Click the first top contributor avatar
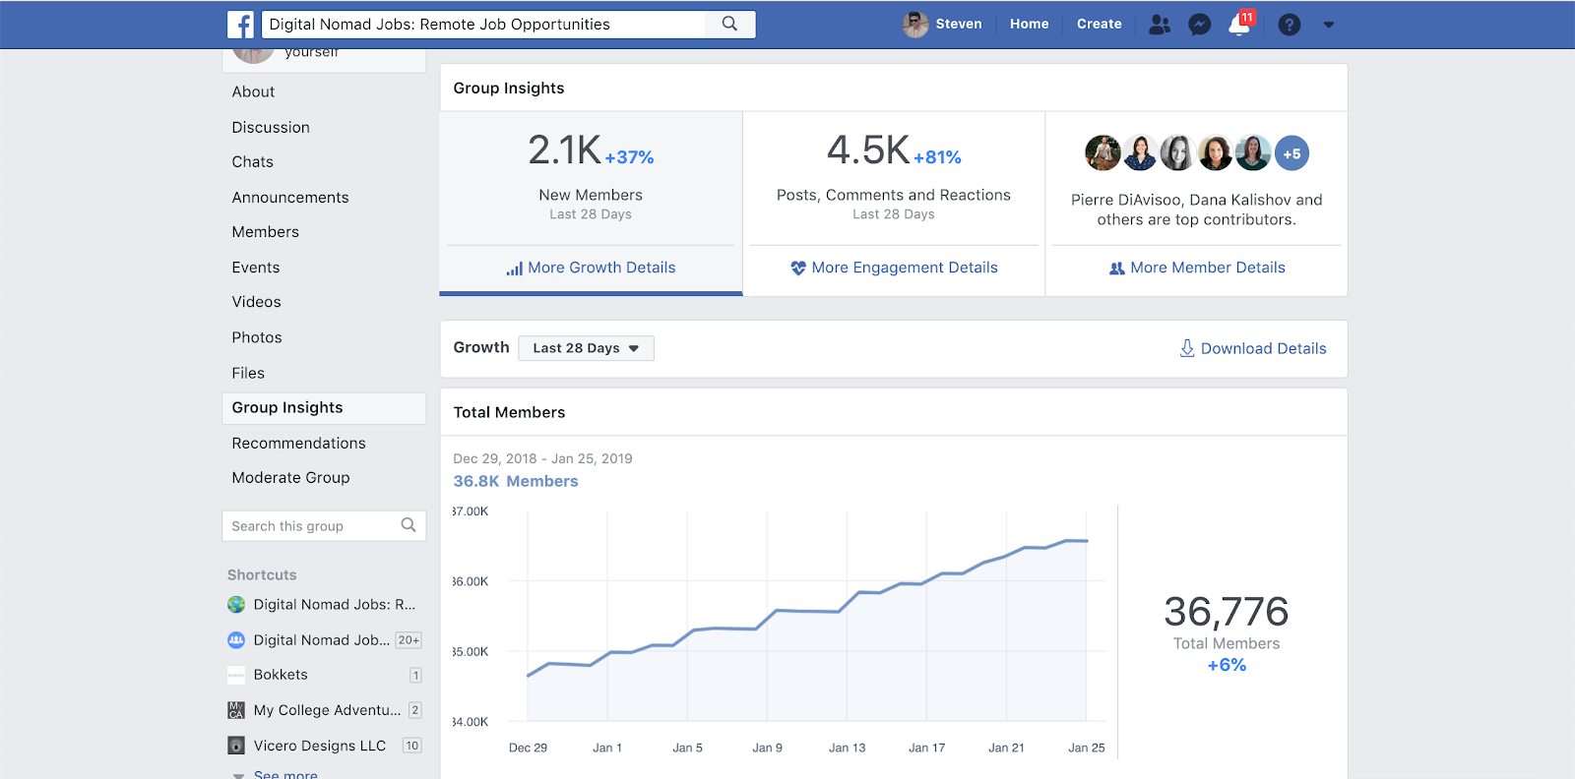 (1102, 153)
